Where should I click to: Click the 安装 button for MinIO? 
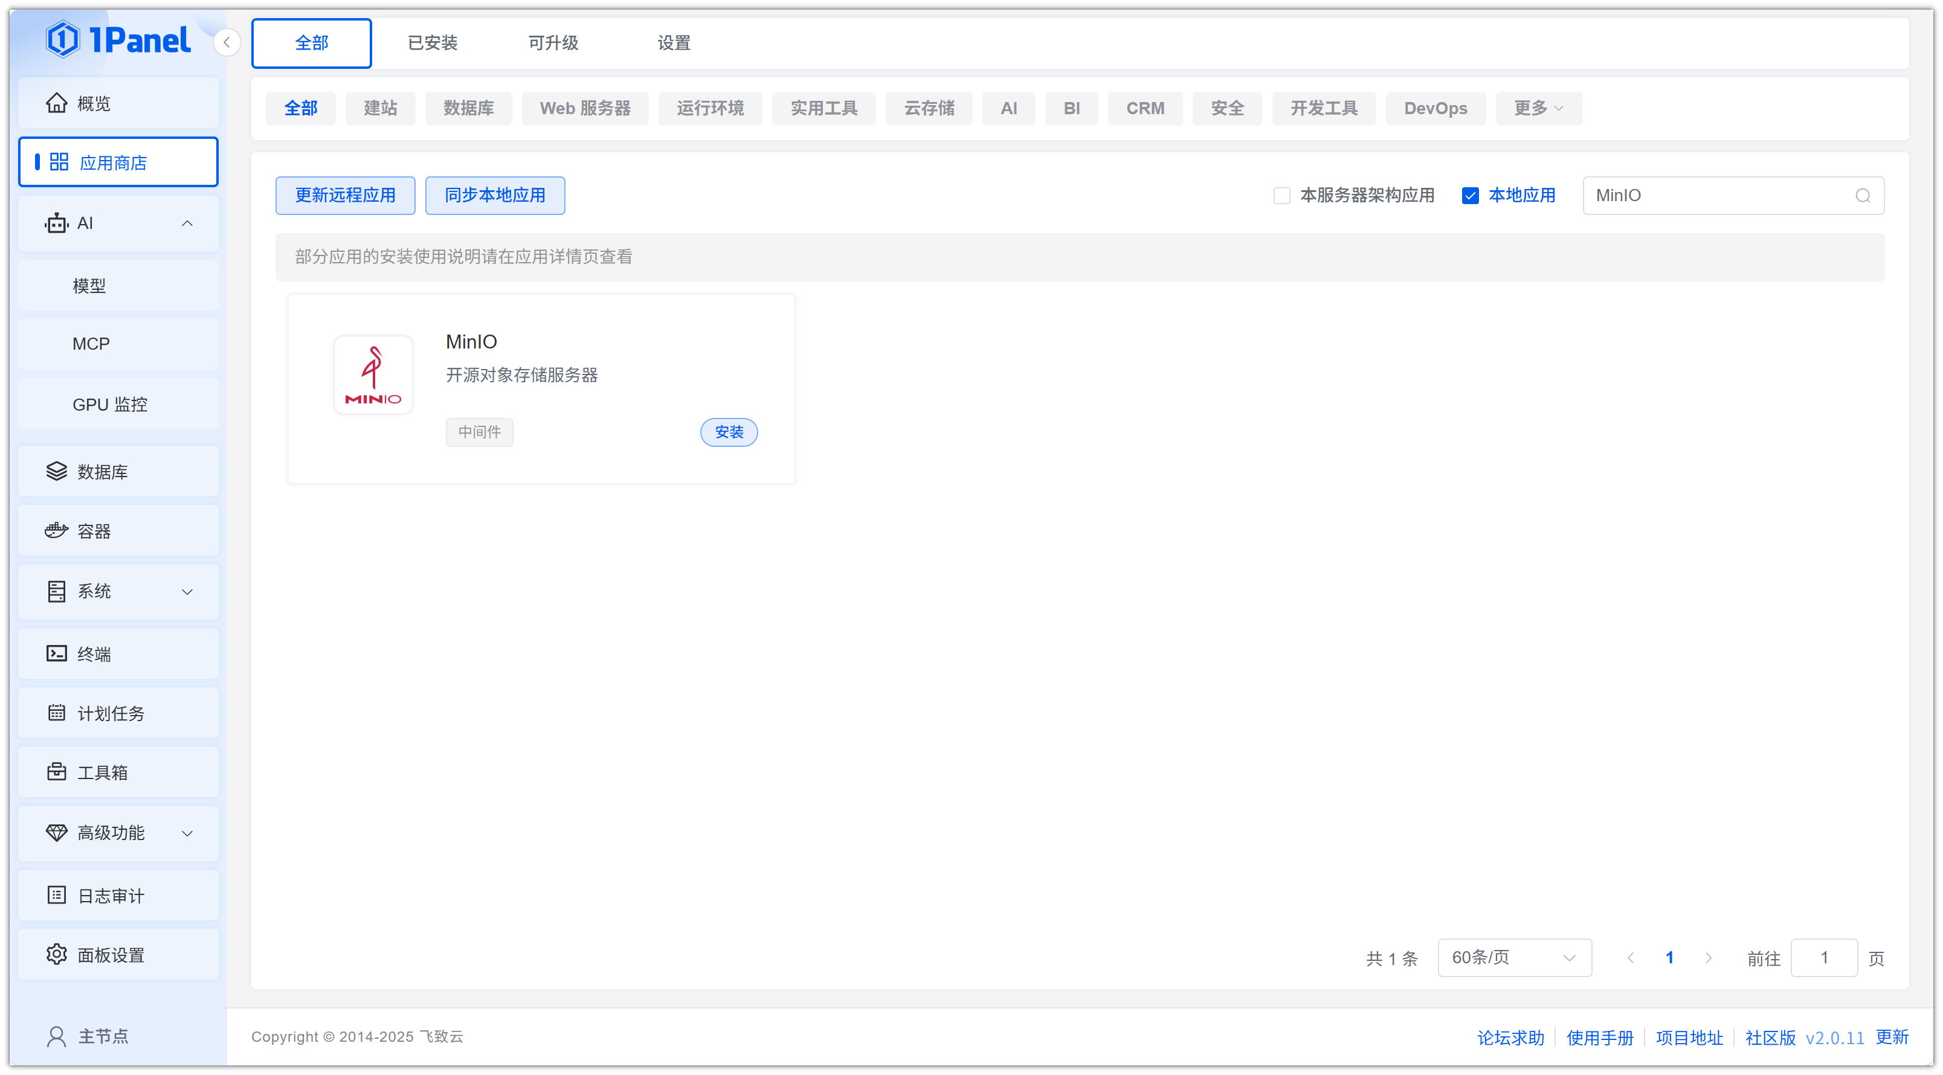pyautogui.click(x=728, y=432)
